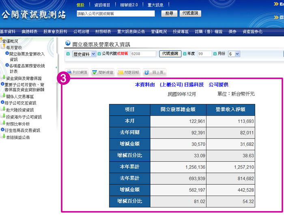The image size is (284, 222).
Task: Open the 財務報表 menu
Action: click(103, 31)
